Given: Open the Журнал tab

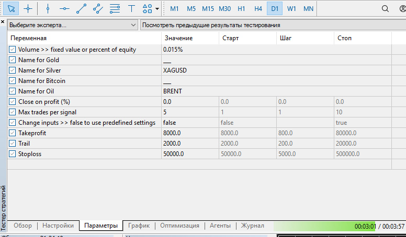Looking at the screenshot, I should click(x=253, y=226).
